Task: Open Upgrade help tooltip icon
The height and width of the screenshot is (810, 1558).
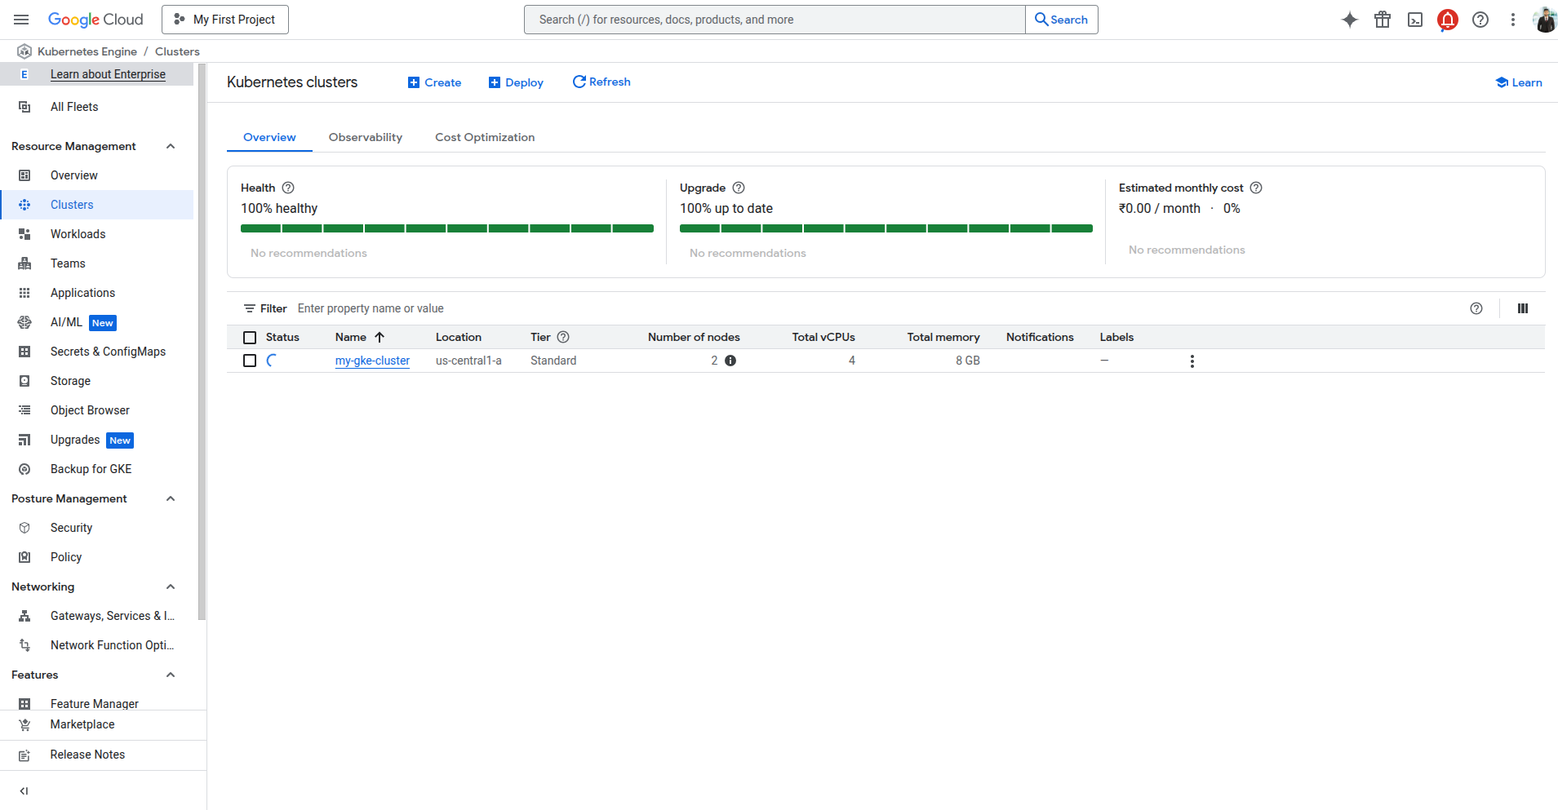Action: point(739,188)
